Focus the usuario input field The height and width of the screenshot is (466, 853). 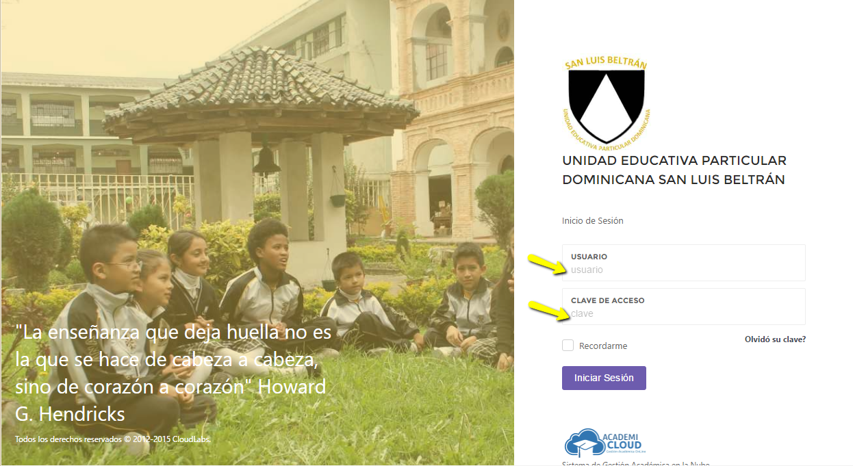tap(684, 270)
